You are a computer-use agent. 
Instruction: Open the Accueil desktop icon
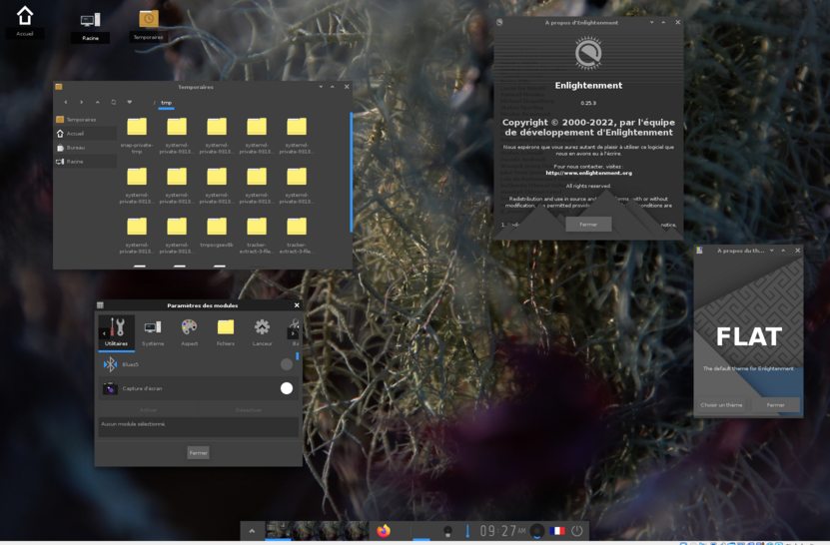(24, 21)
